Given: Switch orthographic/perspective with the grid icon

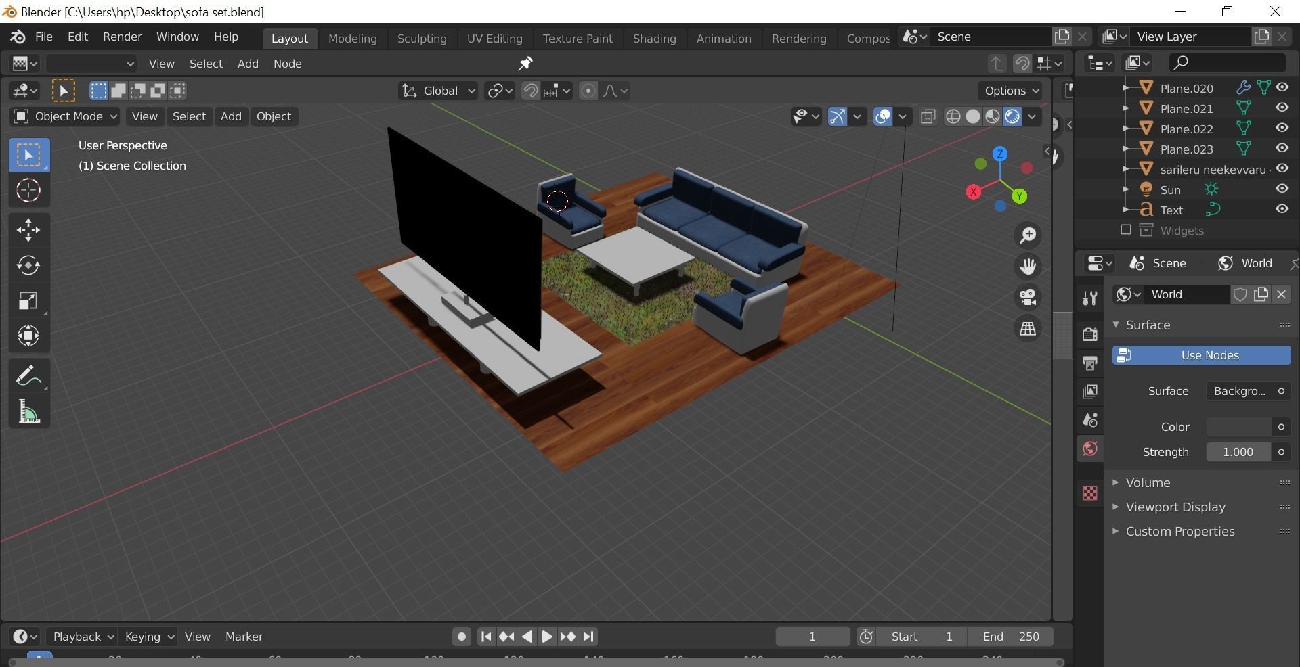Looking at the screenshot, I should click(1028, 329).
